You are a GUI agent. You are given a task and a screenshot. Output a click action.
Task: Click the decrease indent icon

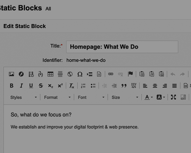[x=105, y=86]
